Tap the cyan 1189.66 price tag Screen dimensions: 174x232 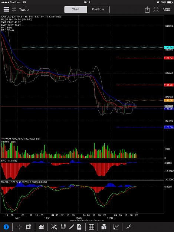coord(169,48)
